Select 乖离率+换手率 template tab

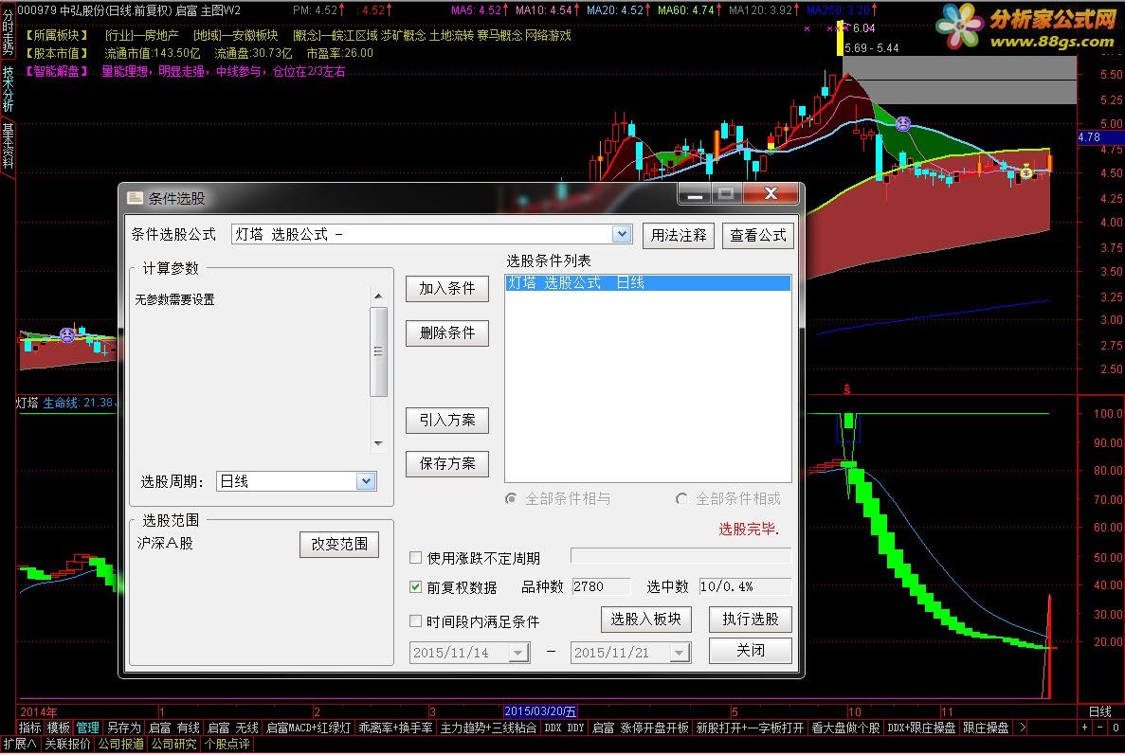(395, 728)
